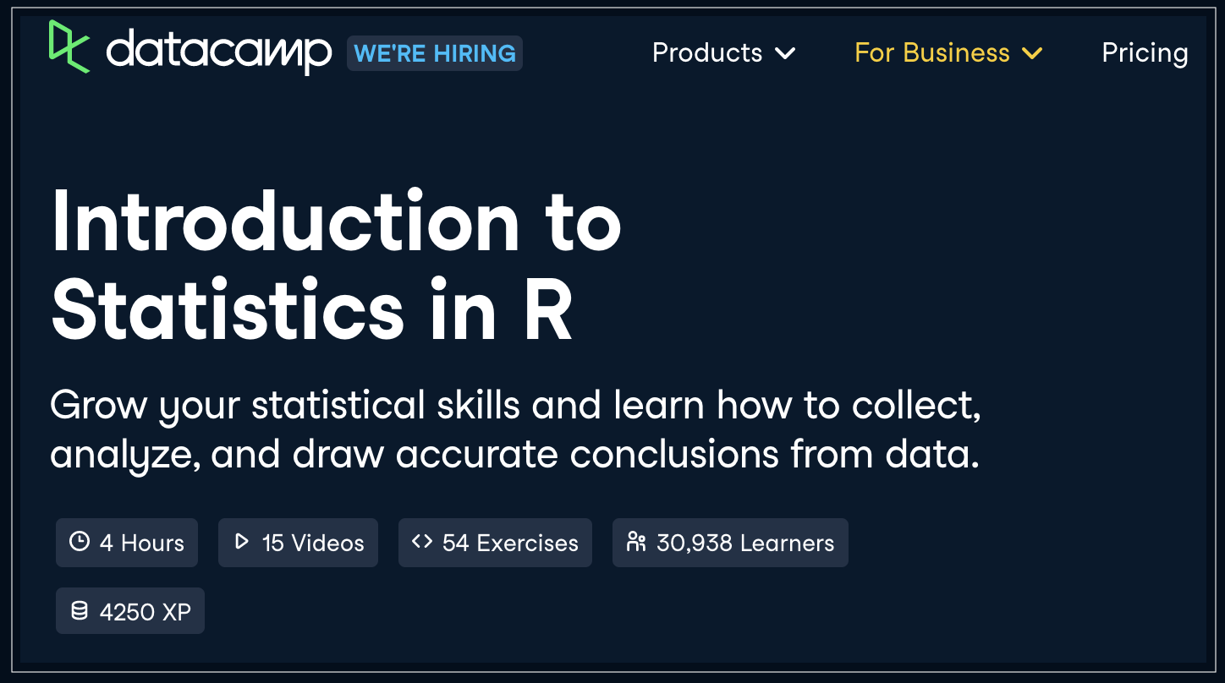Viewport: 1225px width, 683px height.
Task: Open the WE'RE HIRING badge
Action: 435,53
